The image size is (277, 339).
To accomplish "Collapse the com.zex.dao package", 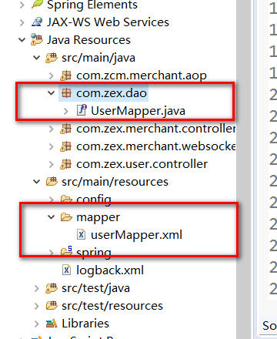I will pos(52,93).
